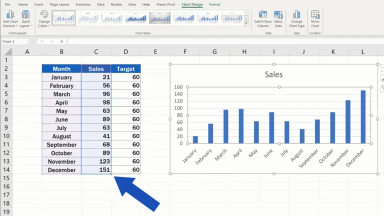
Task: Open Chart Filters button beside chart
Action: point(382,89)
